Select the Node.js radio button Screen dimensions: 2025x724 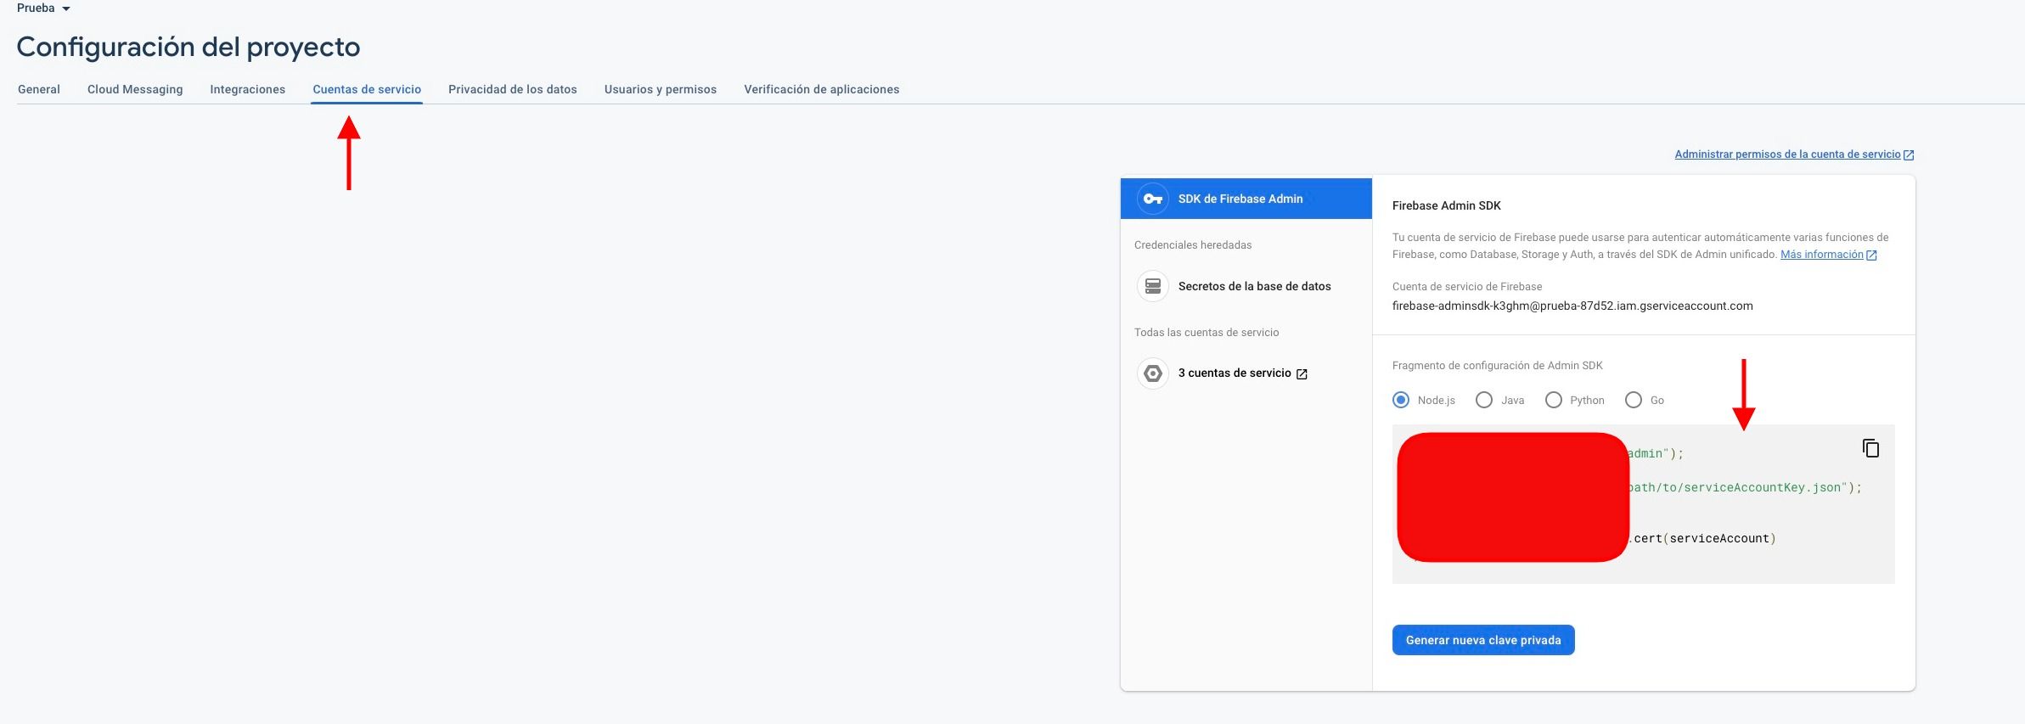tap(1401, 400)
